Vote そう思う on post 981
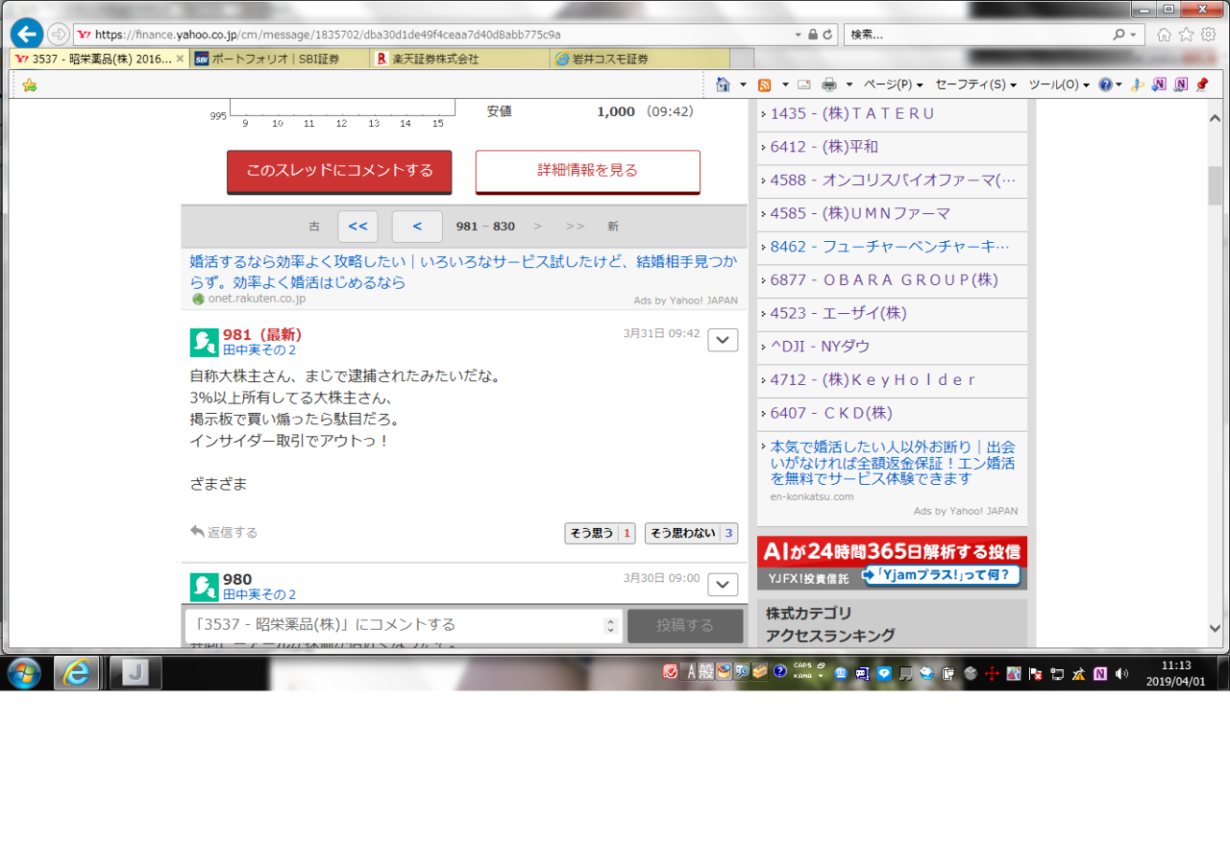This screenshot has height=868, width=1230. click(x=599, y=533)
